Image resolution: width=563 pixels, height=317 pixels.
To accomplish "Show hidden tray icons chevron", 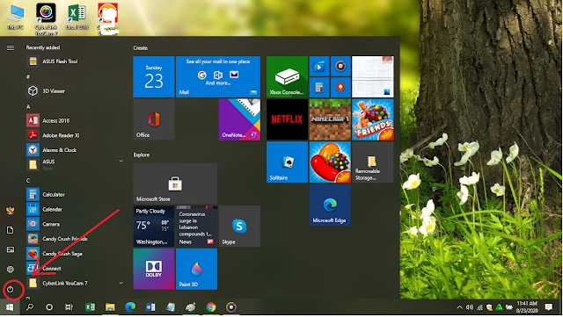I will click(459, 307).
